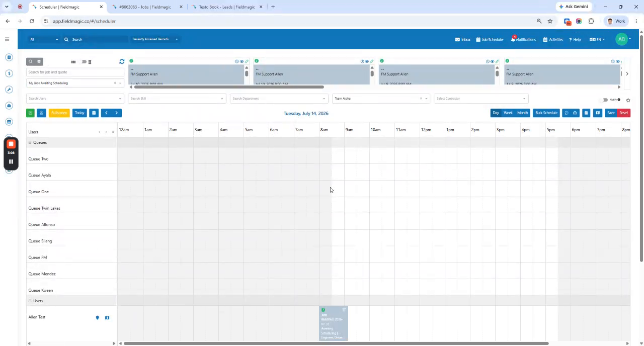Collapse the Queues group
644x346 pixels.
(30, 142)
